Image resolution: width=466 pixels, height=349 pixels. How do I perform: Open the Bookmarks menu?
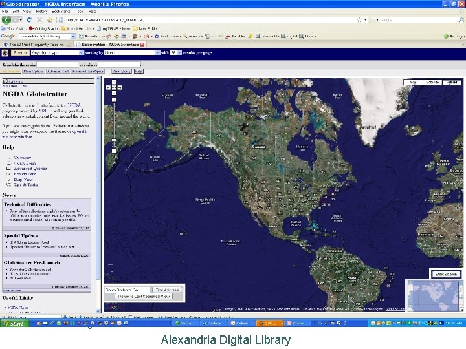tap(61, 11)
